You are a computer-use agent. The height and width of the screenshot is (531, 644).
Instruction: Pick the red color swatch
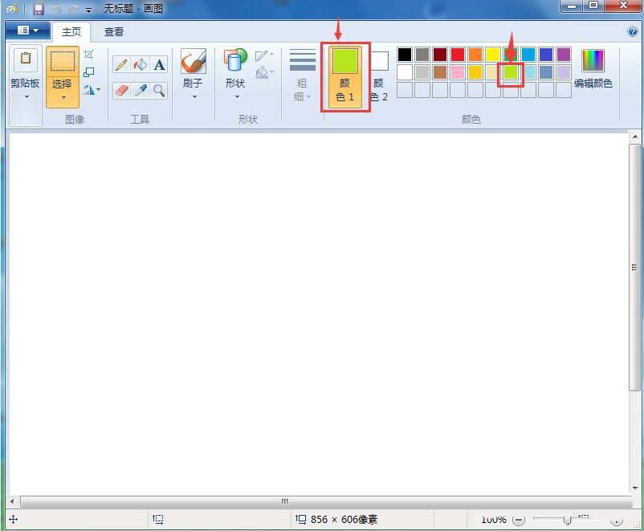point(458,55)
